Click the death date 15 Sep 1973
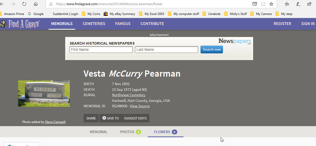Viewport: 316px width, 146px height. (x=122, y=90)
